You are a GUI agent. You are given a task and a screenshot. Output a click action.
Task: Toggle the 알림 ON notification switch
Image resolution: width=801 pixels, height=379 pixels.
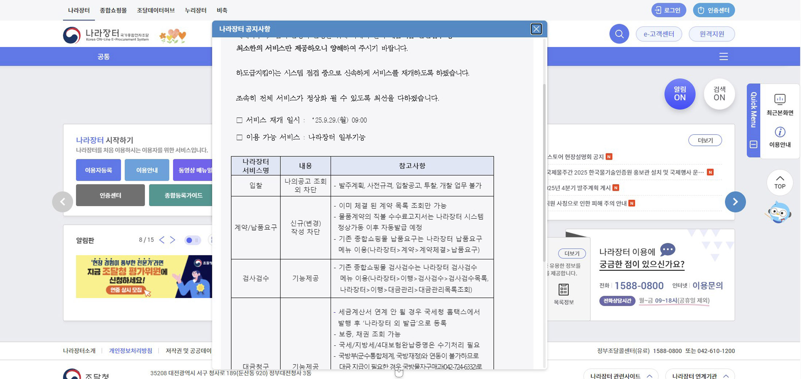[x=679, y=94]
